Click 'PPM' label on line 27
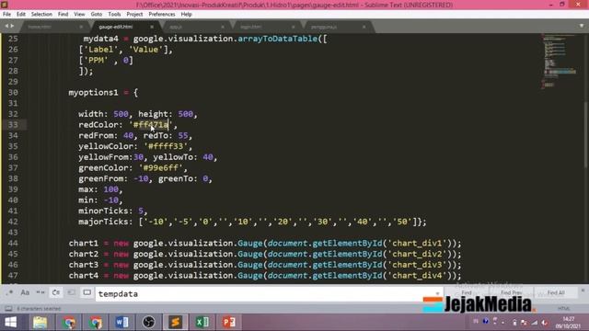 96,61
